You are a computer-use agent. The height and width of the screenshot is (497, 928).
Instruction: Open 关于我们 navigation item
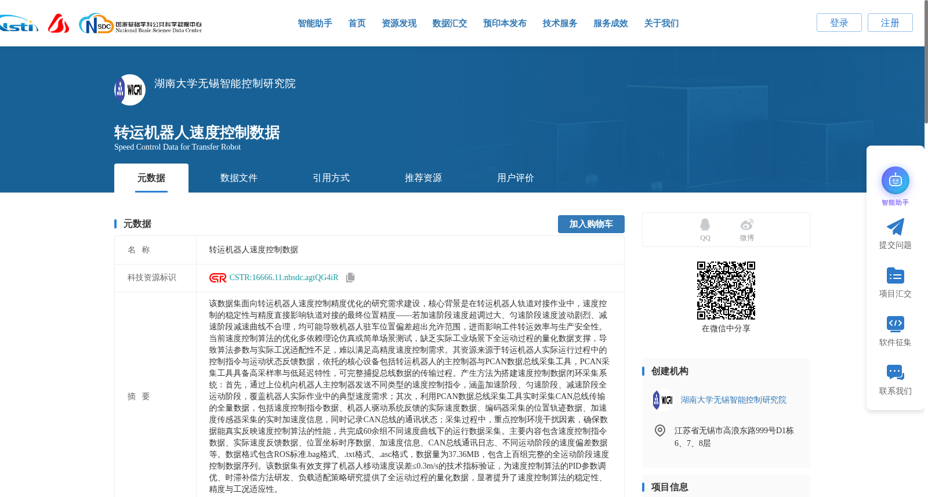click(x=661, y=23)
